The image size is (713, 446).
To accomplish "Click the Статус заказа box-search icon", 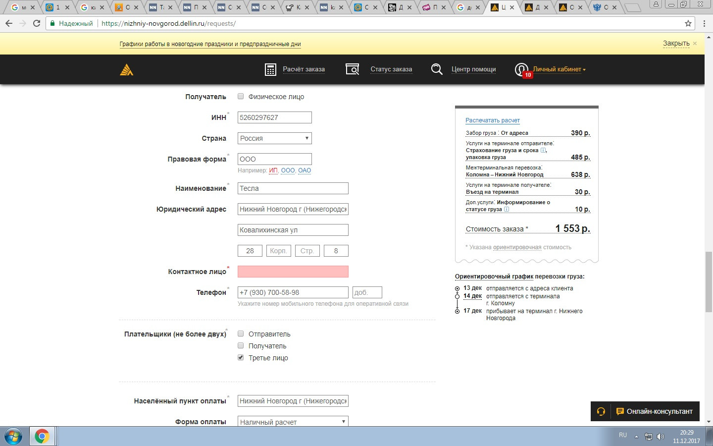I will click(x=352, y=69).
